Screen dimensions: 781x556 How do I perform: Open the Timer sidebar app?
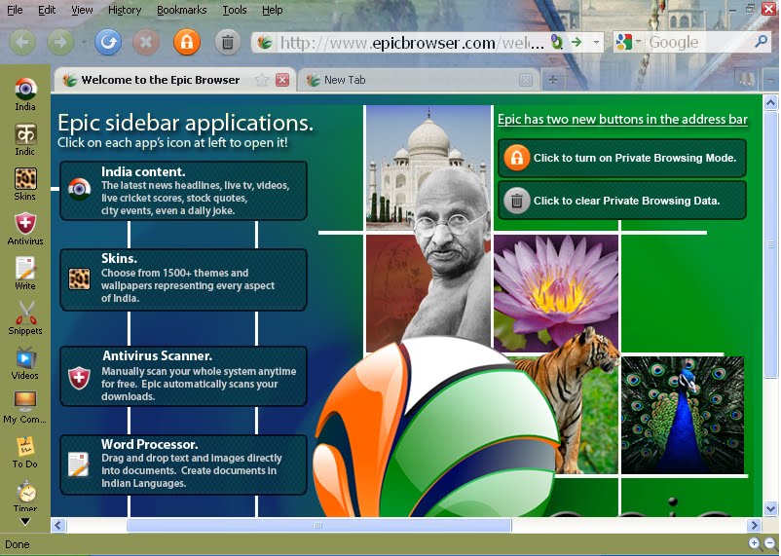[x=25, y=497]
